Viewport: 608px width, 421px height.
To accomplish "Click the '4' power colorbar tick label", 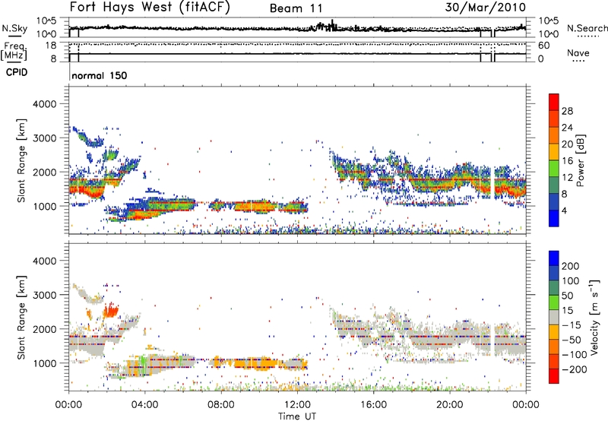I will pos(564,211).
